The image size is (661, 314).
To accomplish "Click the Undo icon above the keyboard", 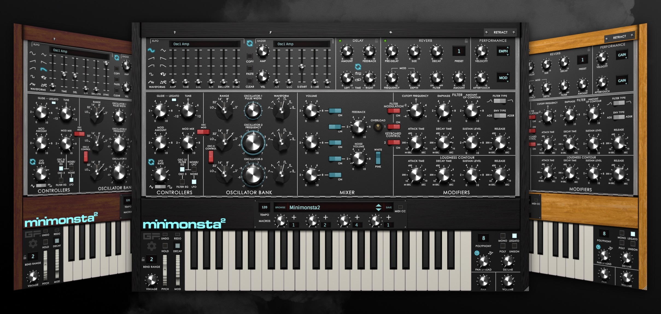I will click(x=165, y=234).
